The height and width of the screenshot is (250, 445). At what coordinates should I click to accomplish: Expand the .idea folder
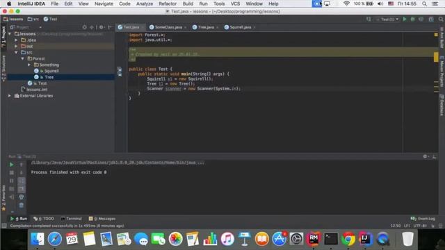point(16,40)
